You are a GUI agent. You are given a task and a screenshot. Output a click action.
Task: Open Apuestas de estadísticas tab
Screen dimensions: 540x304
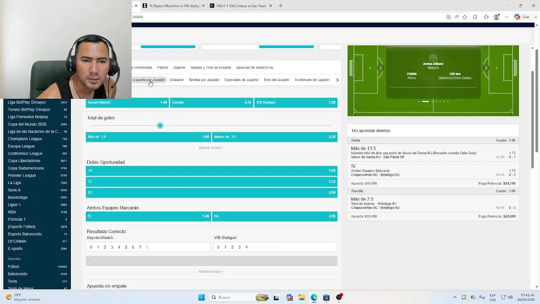tap(254, 68)
